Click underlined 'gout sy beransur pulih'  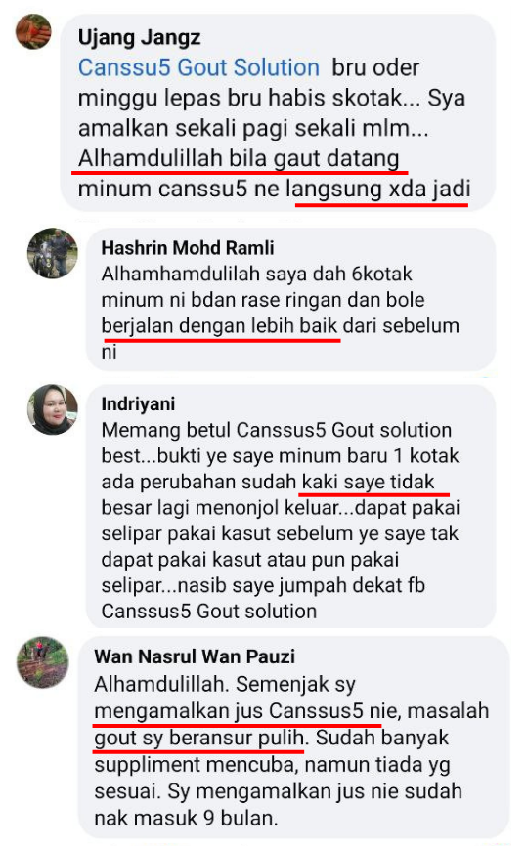coord(199,739)
